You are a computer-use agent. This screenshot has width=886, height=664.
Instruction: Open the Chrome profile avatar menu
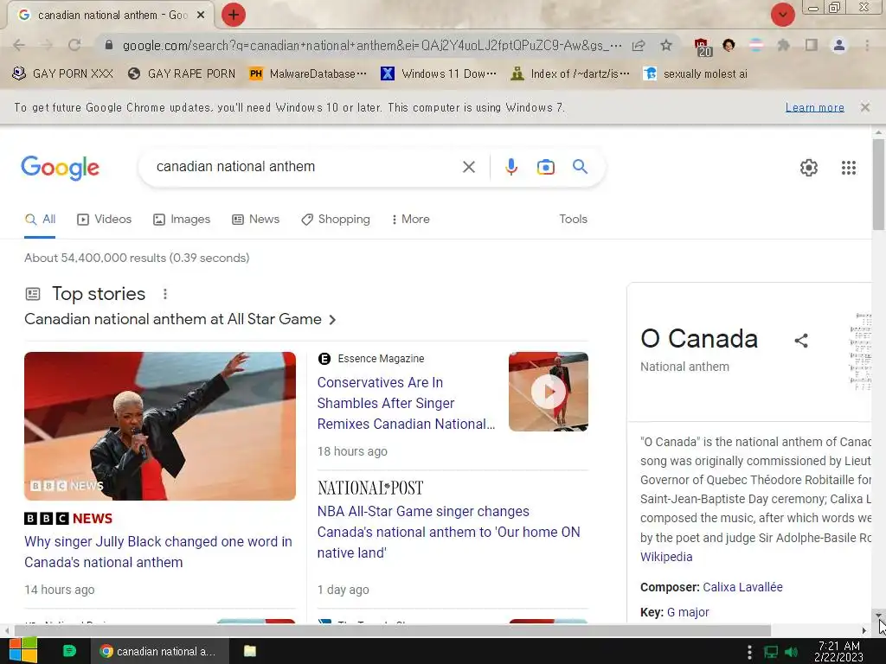click(x=839, y=45)
